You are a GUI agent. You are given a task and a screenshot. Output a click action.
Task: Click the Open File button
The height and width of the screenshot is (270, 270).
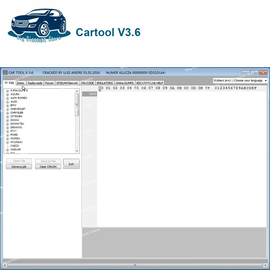[x=19, y=161]
